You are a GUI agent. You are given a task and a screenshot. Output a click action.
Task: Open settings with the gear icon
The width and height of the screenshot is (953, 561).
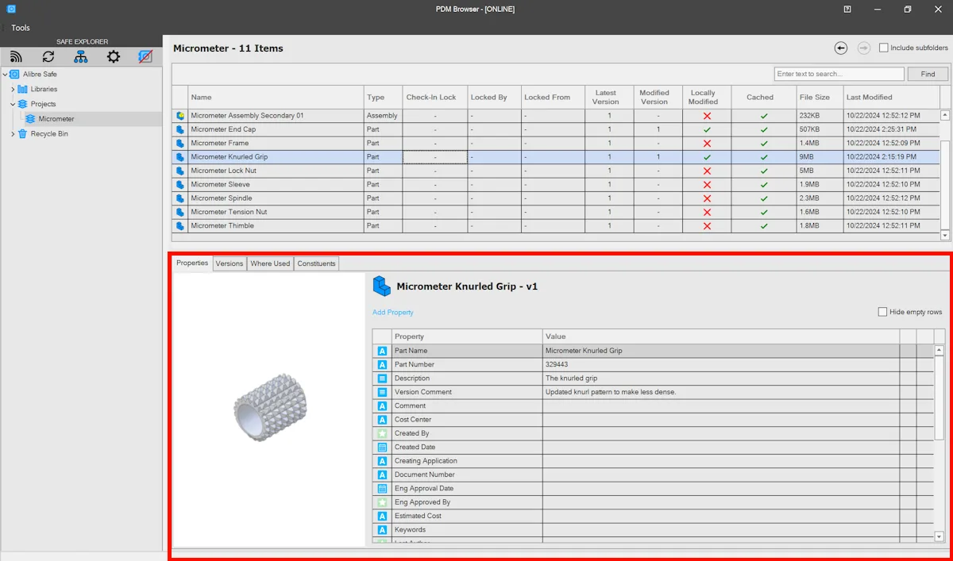tap(114, 56)
